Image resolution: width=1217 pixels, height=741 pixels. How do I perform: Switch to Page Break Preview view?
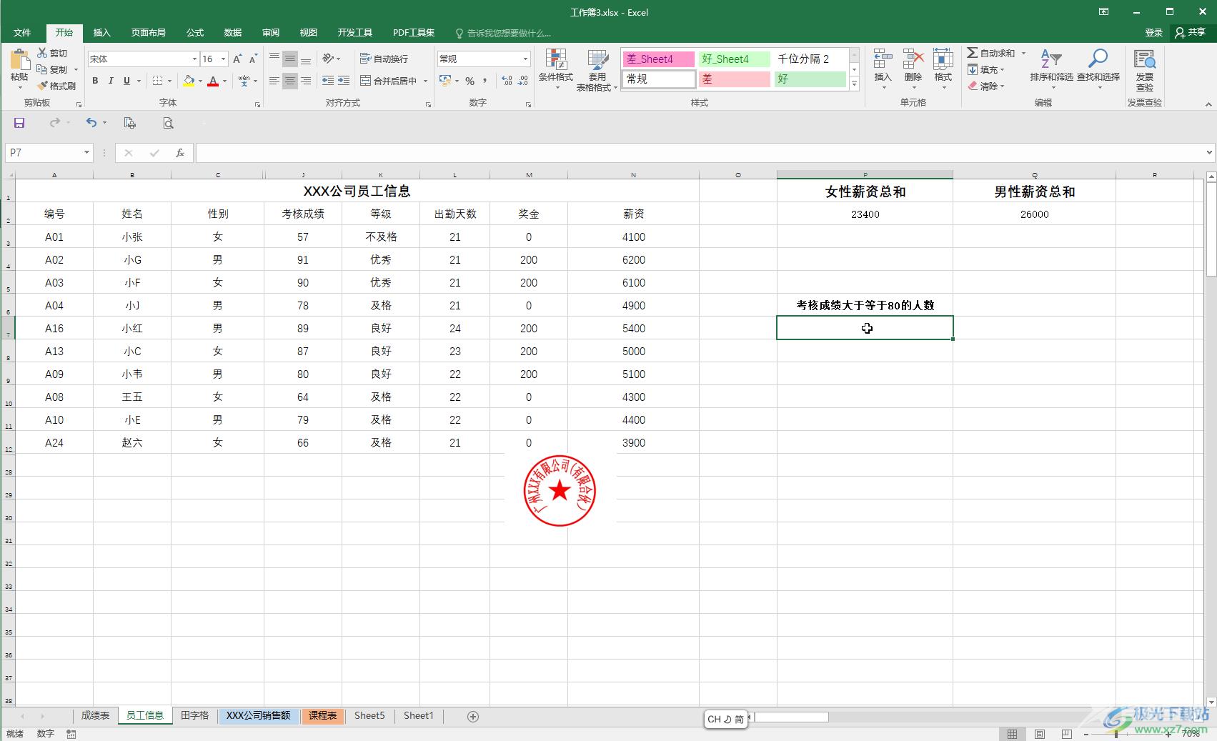click(1066, 734)
